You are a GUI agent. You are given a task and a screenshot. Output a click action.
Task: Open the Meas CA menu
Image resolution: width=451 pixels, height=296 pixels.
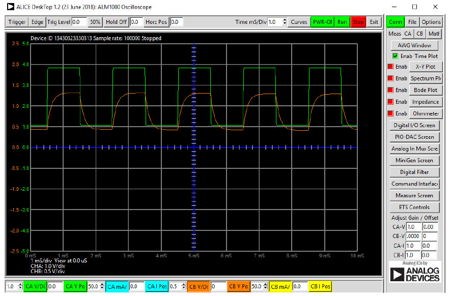pyautogui.click(x=408, y=34)
